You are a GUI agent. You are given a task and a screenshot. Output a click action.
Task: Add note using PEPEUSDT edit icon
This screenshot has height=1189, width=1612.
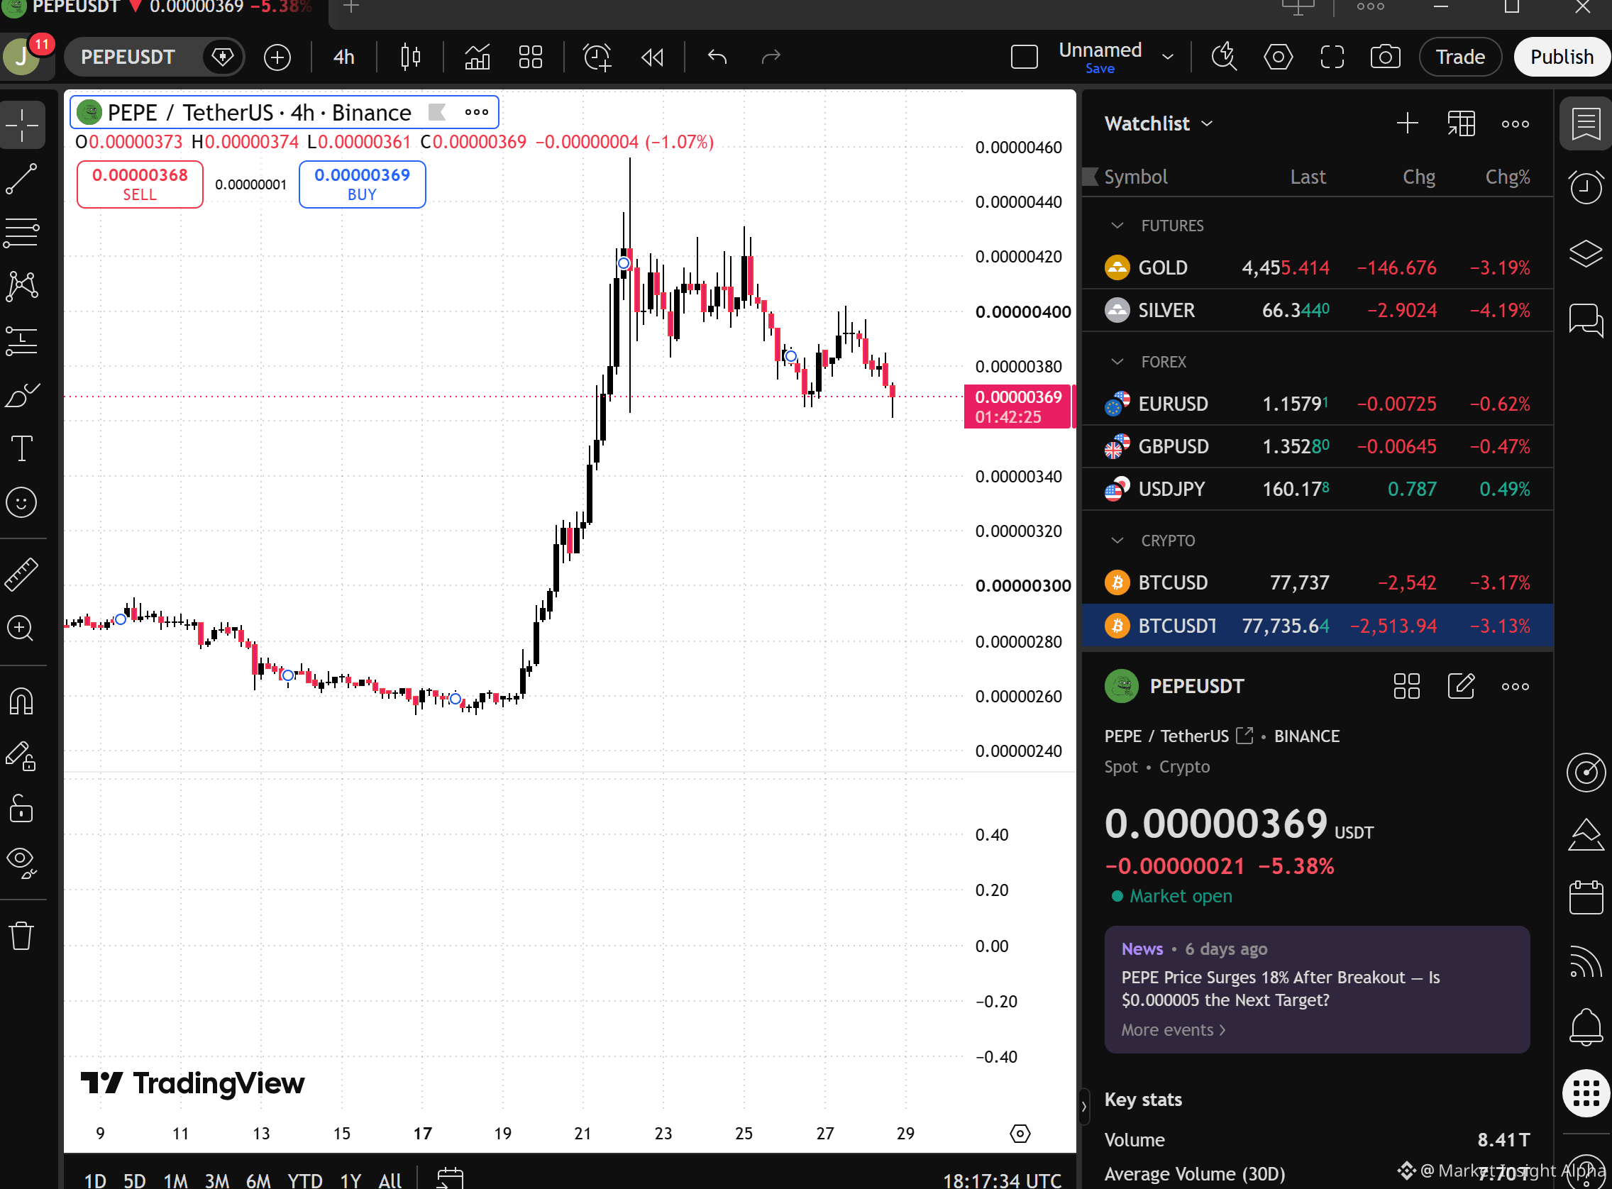(x=1461, y=687)
